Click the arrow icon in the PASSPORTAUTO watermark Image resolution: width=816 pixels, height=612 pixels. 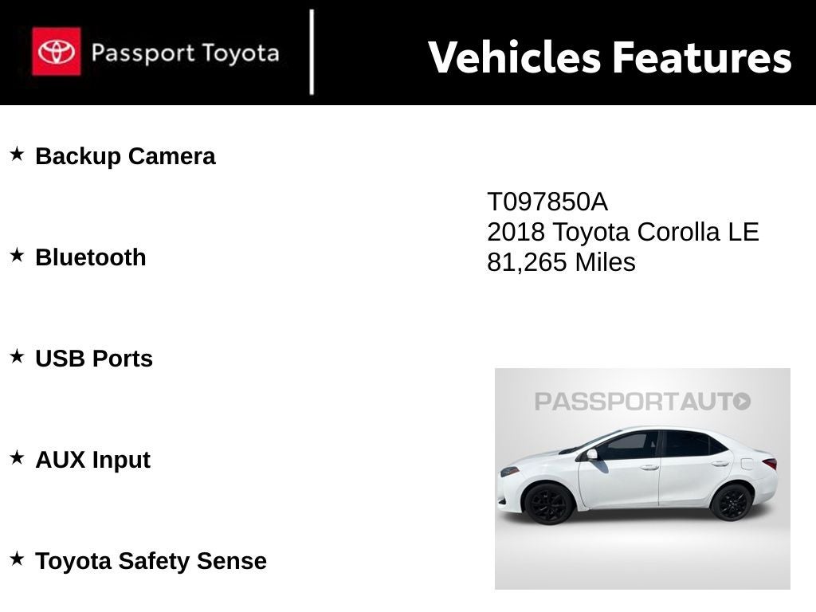[742, 401]
